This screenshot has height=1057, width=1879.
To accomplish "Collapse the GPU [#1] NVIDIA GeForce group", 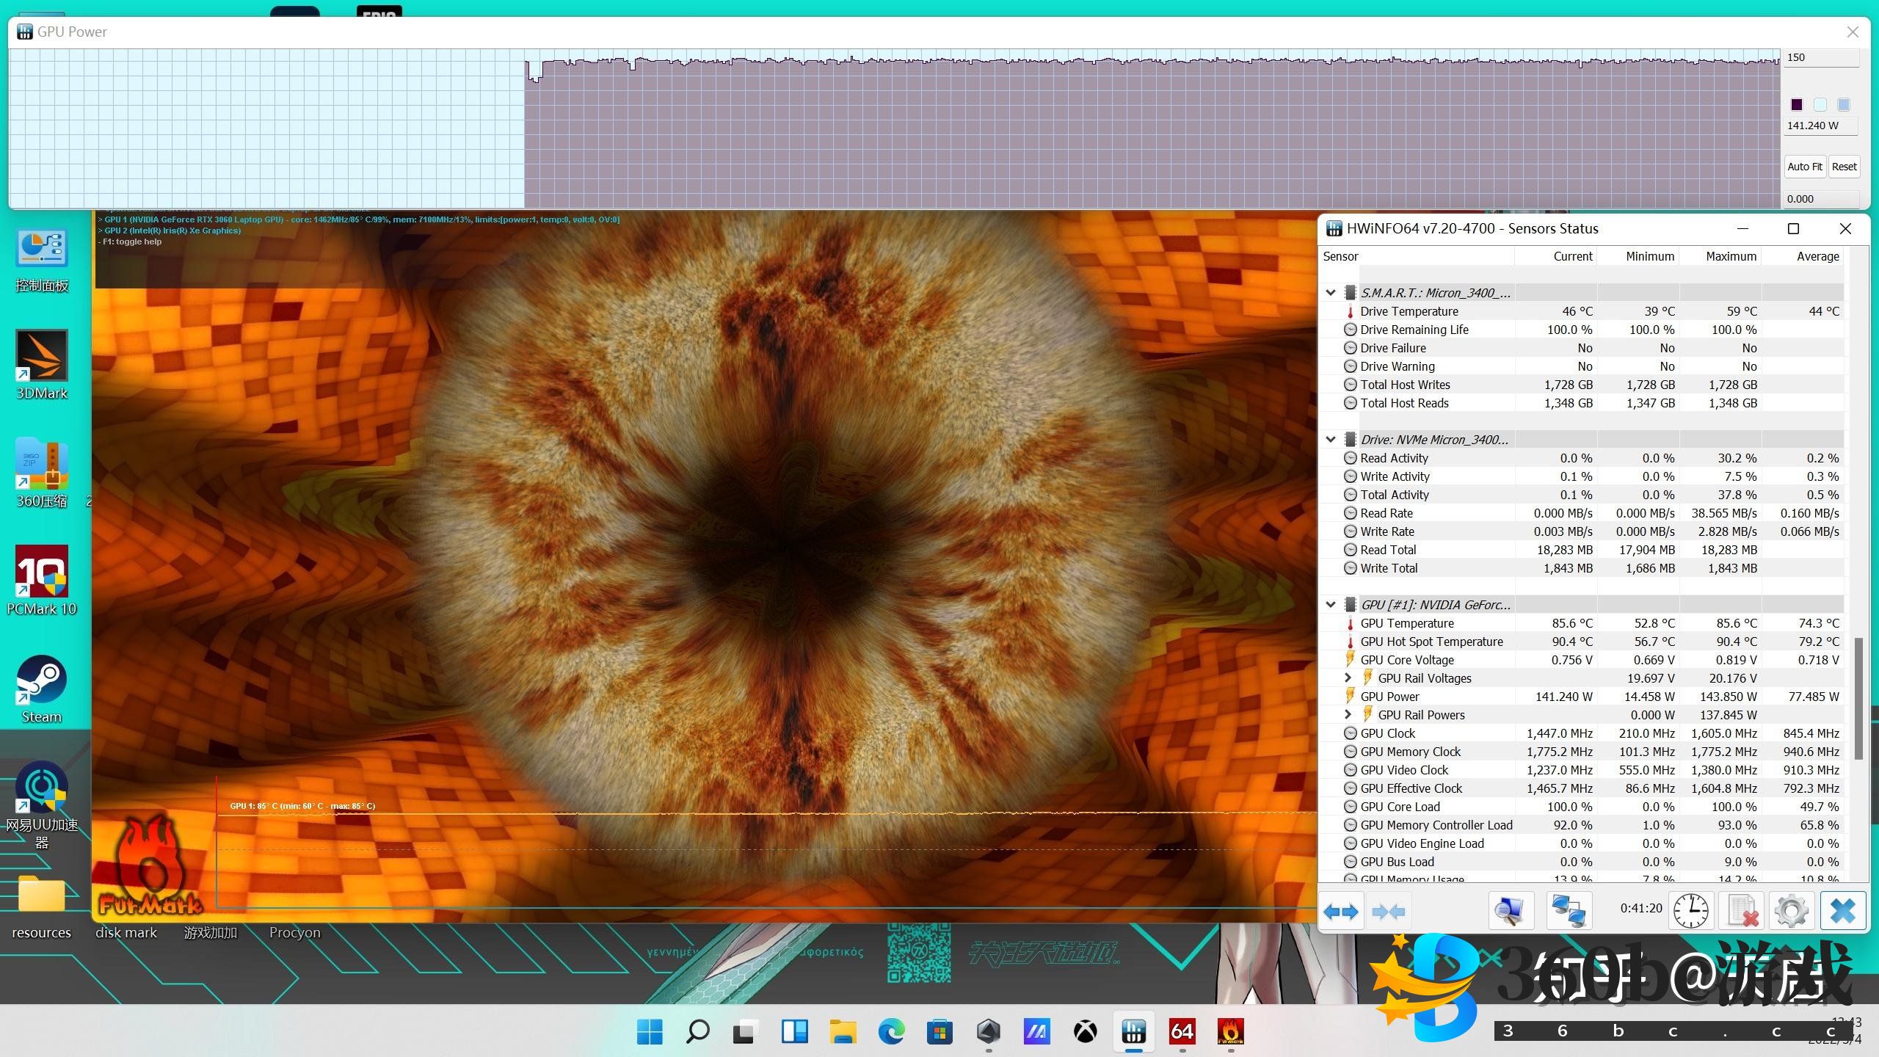I will [1331, 605].
